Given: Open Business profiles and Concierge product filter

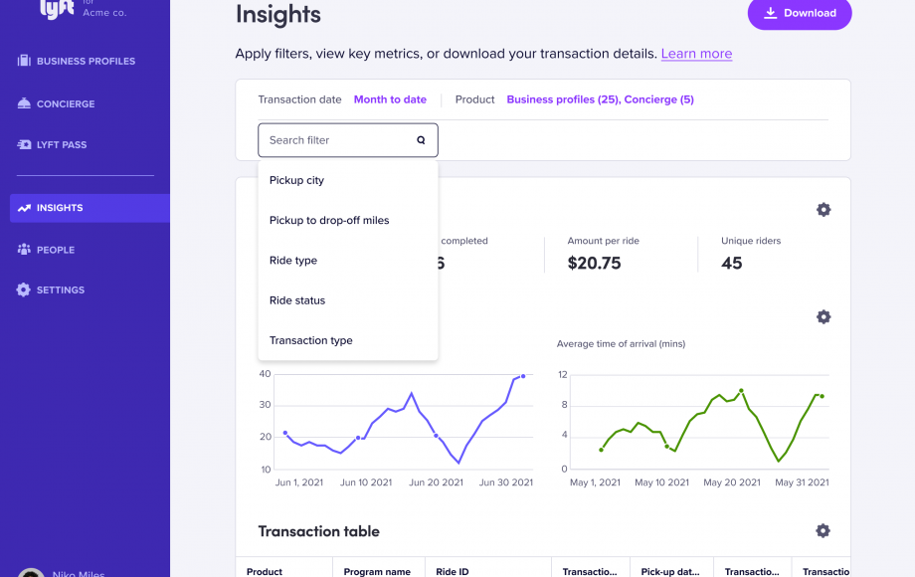Looking at the screenshot, I should pyautogui.click(x=600, y=99).
